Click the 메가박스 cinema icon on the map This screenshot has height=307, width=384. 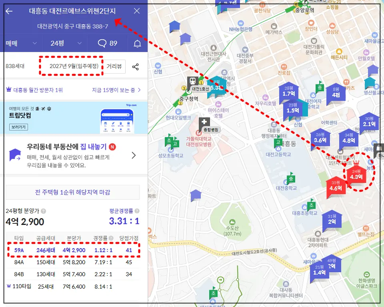coord(274,26)
